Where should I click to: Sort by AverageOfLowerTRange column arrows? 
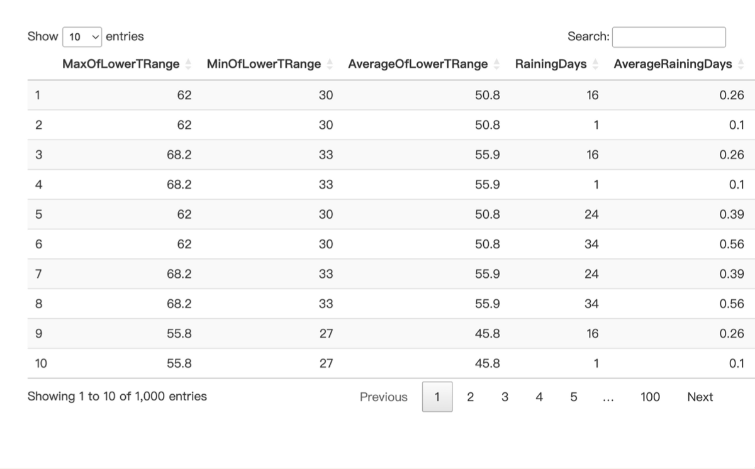(x=496, y=64)
